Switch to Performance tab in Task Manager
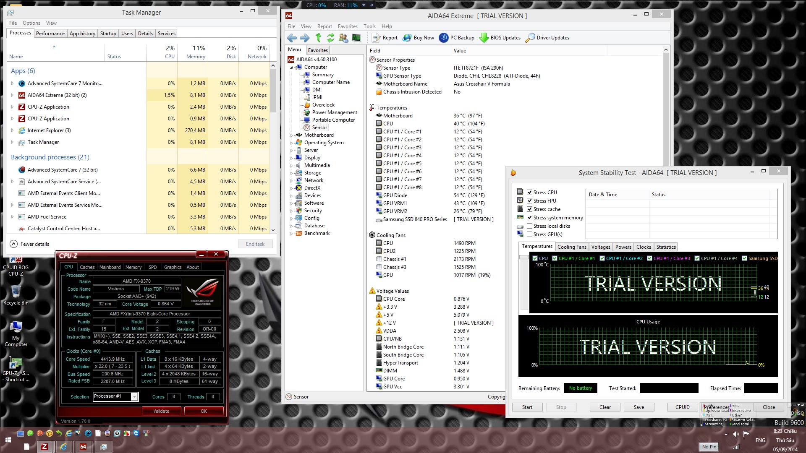This screenshot has height=453, width=806. point(50,34)
